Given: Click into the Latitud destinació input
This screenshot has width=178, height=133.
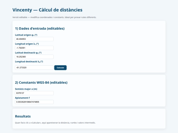Looking at the screenshot, I should (34, 57).
